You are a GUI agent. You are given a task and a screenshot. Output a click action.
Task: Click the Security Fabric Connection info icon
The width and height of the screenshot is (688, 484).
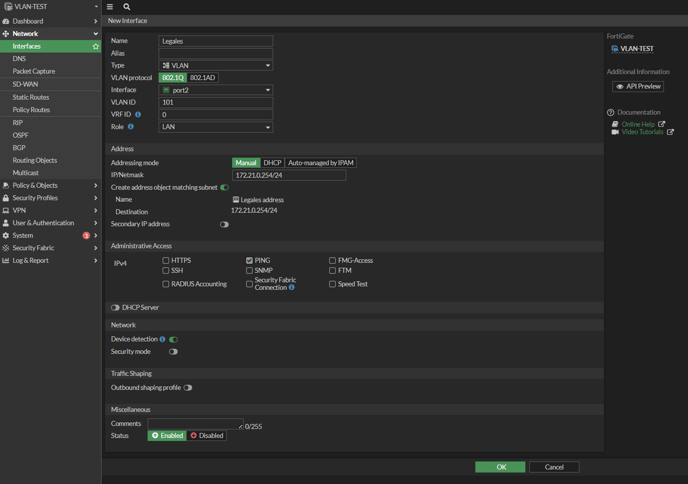pyautogui.click(x=292, y=288)
